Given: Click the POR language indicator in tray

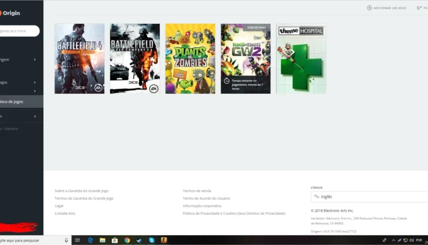Looking at the screenshot, I should [419, 240].
